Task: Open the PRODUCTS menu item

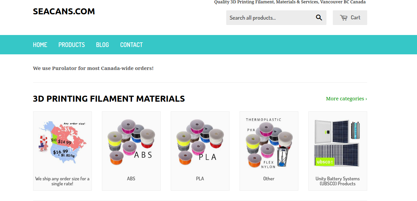Action: click(72, 45)
